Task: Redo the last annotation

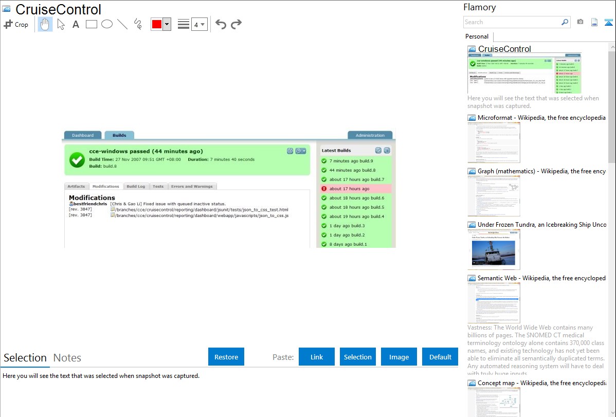Action: point(236,24)
